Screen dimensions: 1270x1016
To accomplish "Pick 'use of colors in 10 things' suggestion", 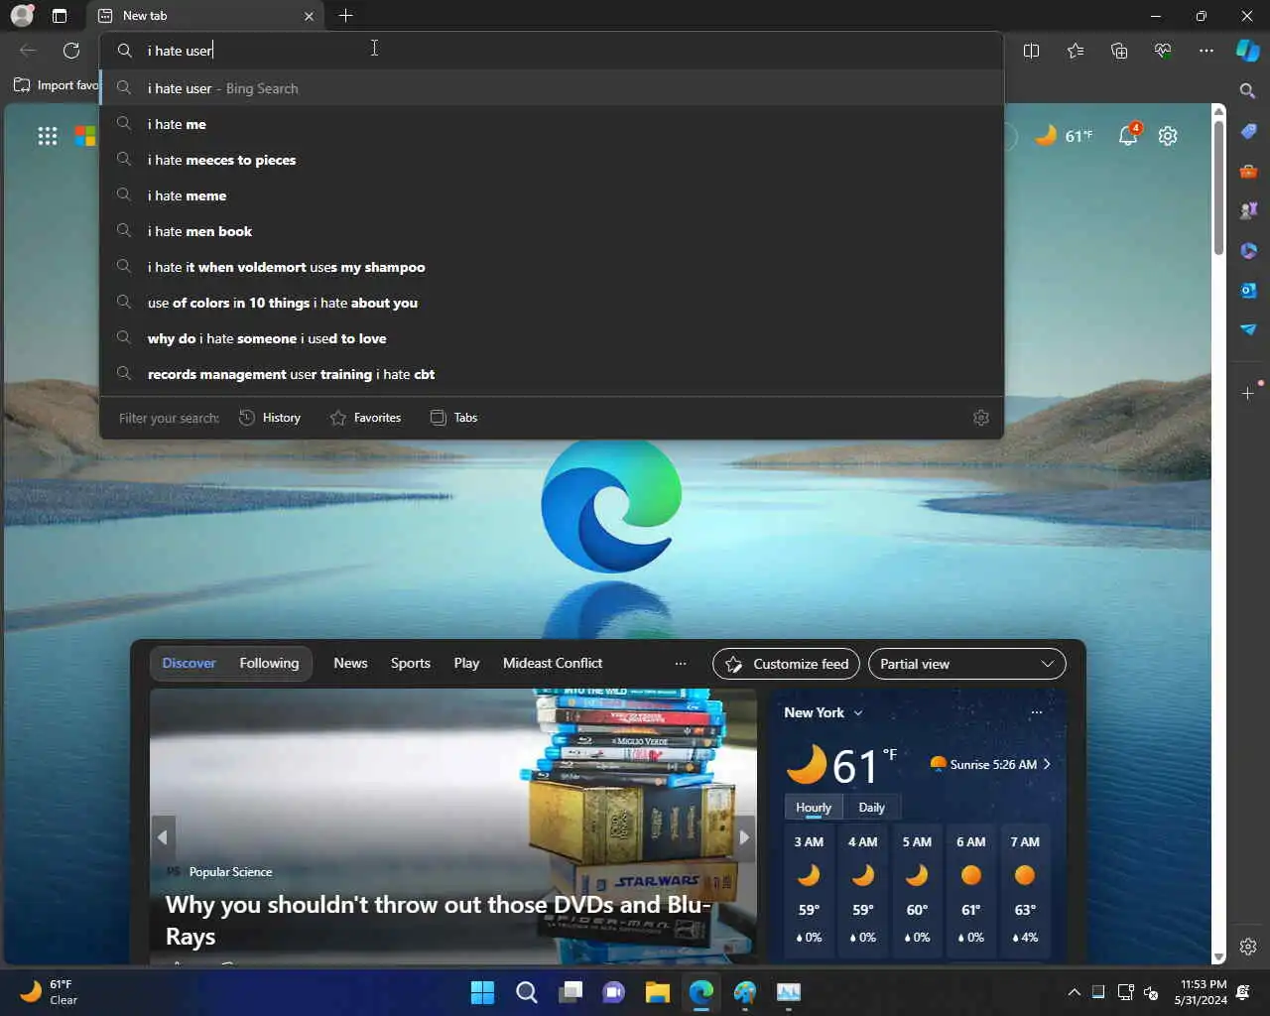I will [x=552, y=303].
